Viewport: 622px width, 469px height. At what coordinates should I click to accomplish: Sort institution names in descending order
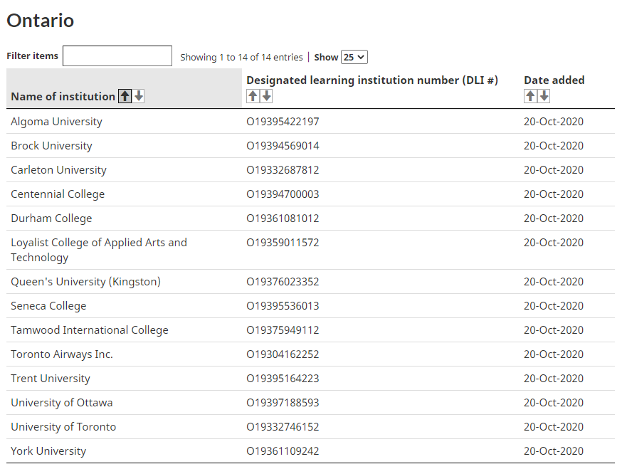[139, 96]
